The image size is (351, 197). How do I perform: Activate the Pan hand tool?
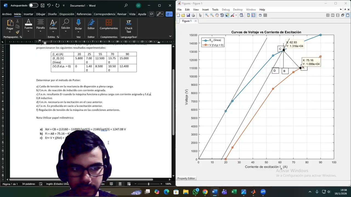pos(217,15)
